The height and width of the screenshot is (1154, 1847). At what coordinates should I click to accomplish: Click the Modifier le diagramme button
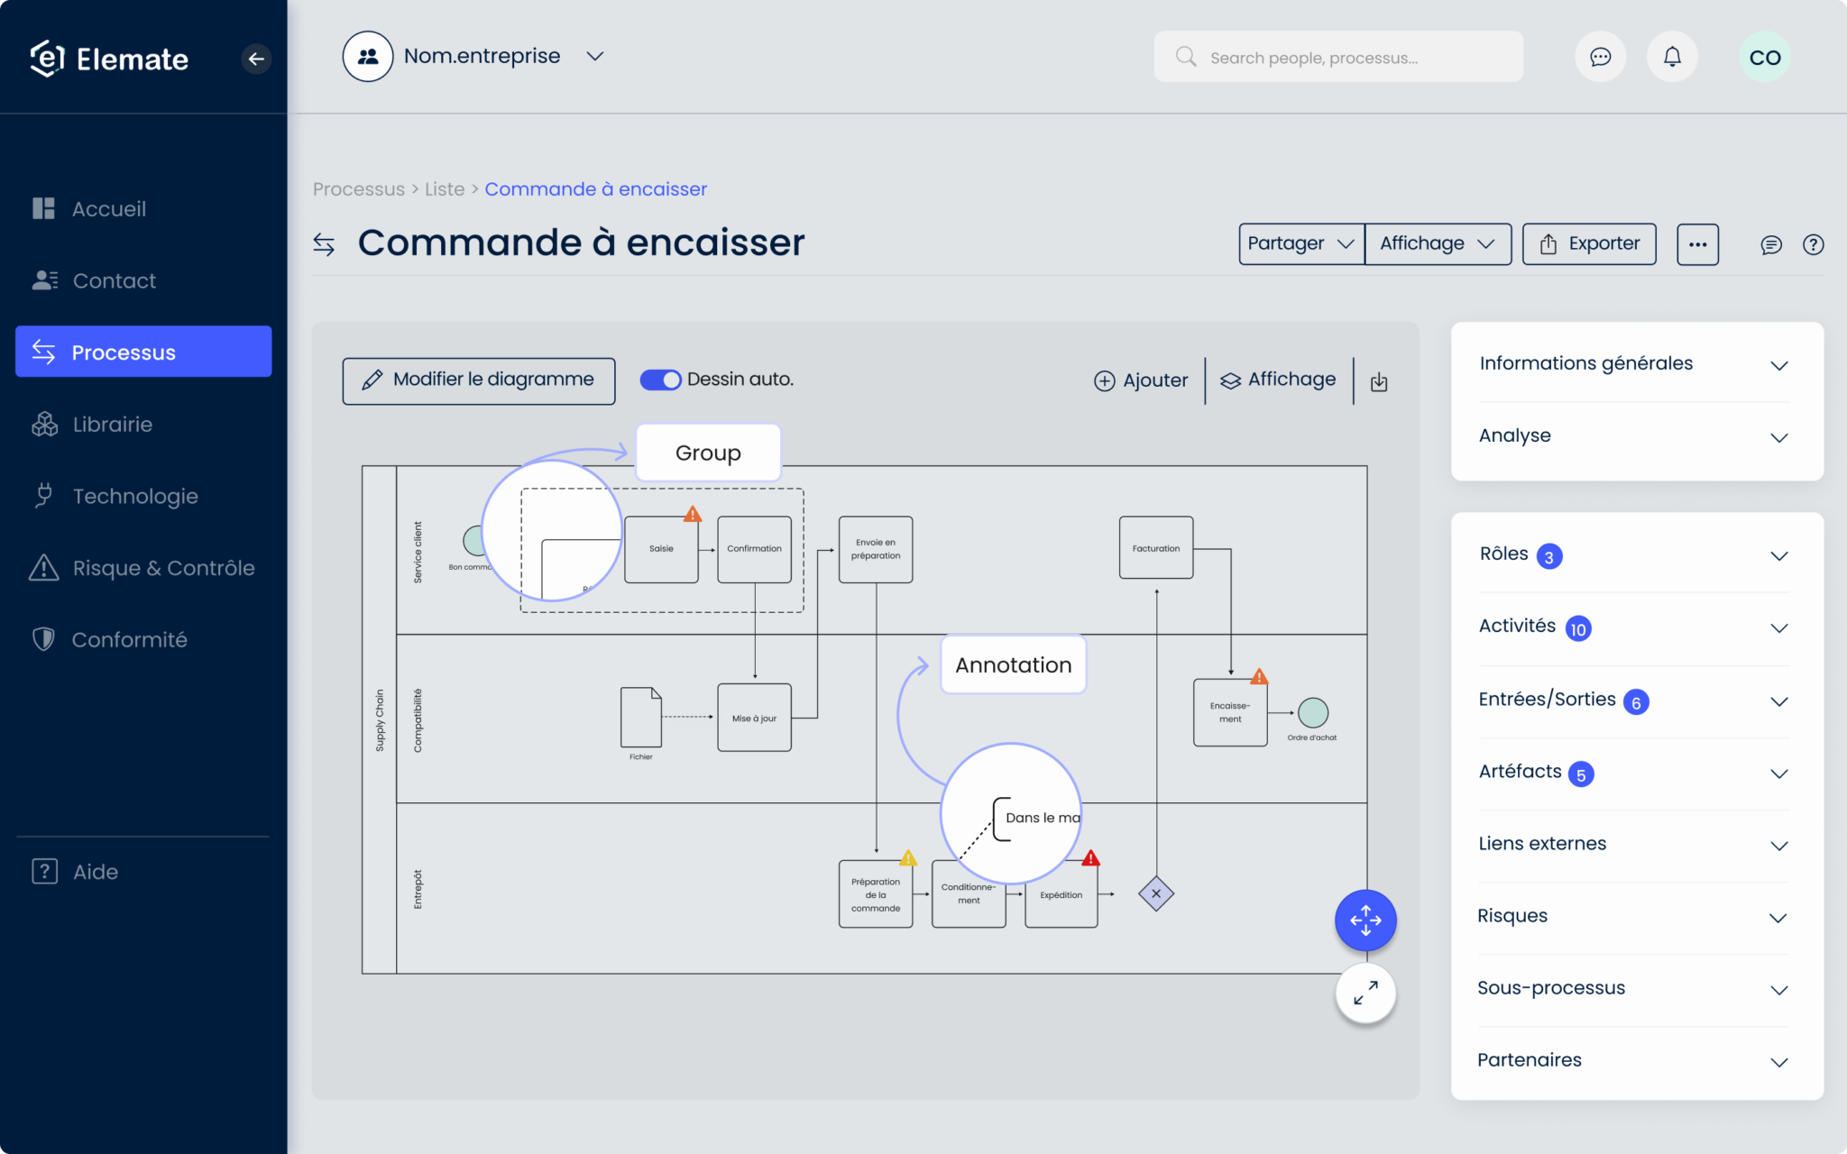pyautogui.click(x=478, y=380)
